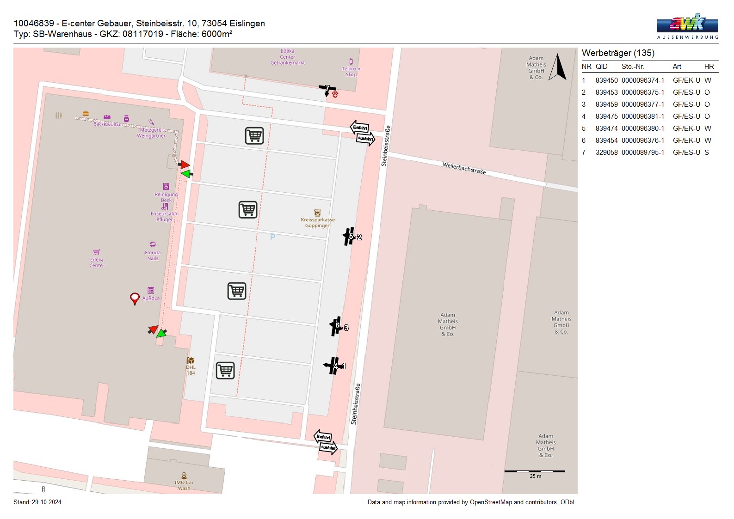This screenshot has width=734, height=519.
Task: Select the Telekom Shop phone icon
Action: [x=351, y=61]
